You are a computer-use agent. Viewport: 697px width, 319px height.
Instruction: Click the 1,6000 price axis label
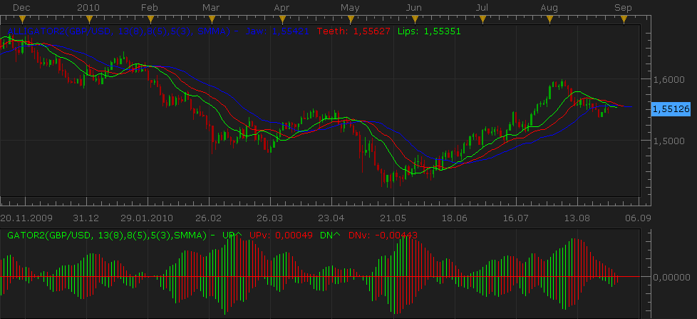[668, 79]
